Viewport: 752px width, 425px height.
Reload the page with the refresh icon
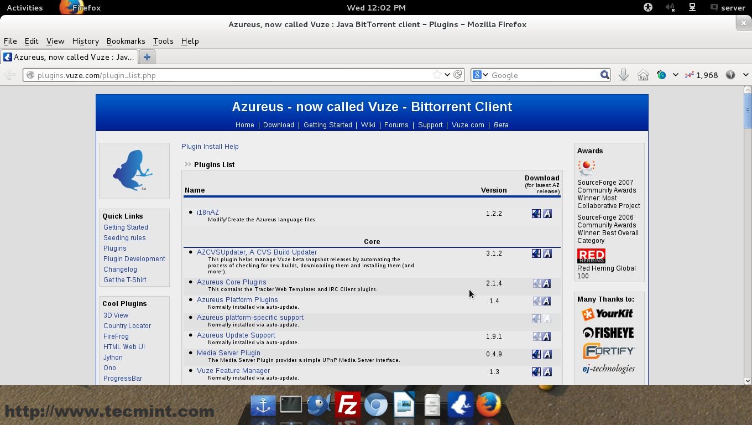coord(458,75)
